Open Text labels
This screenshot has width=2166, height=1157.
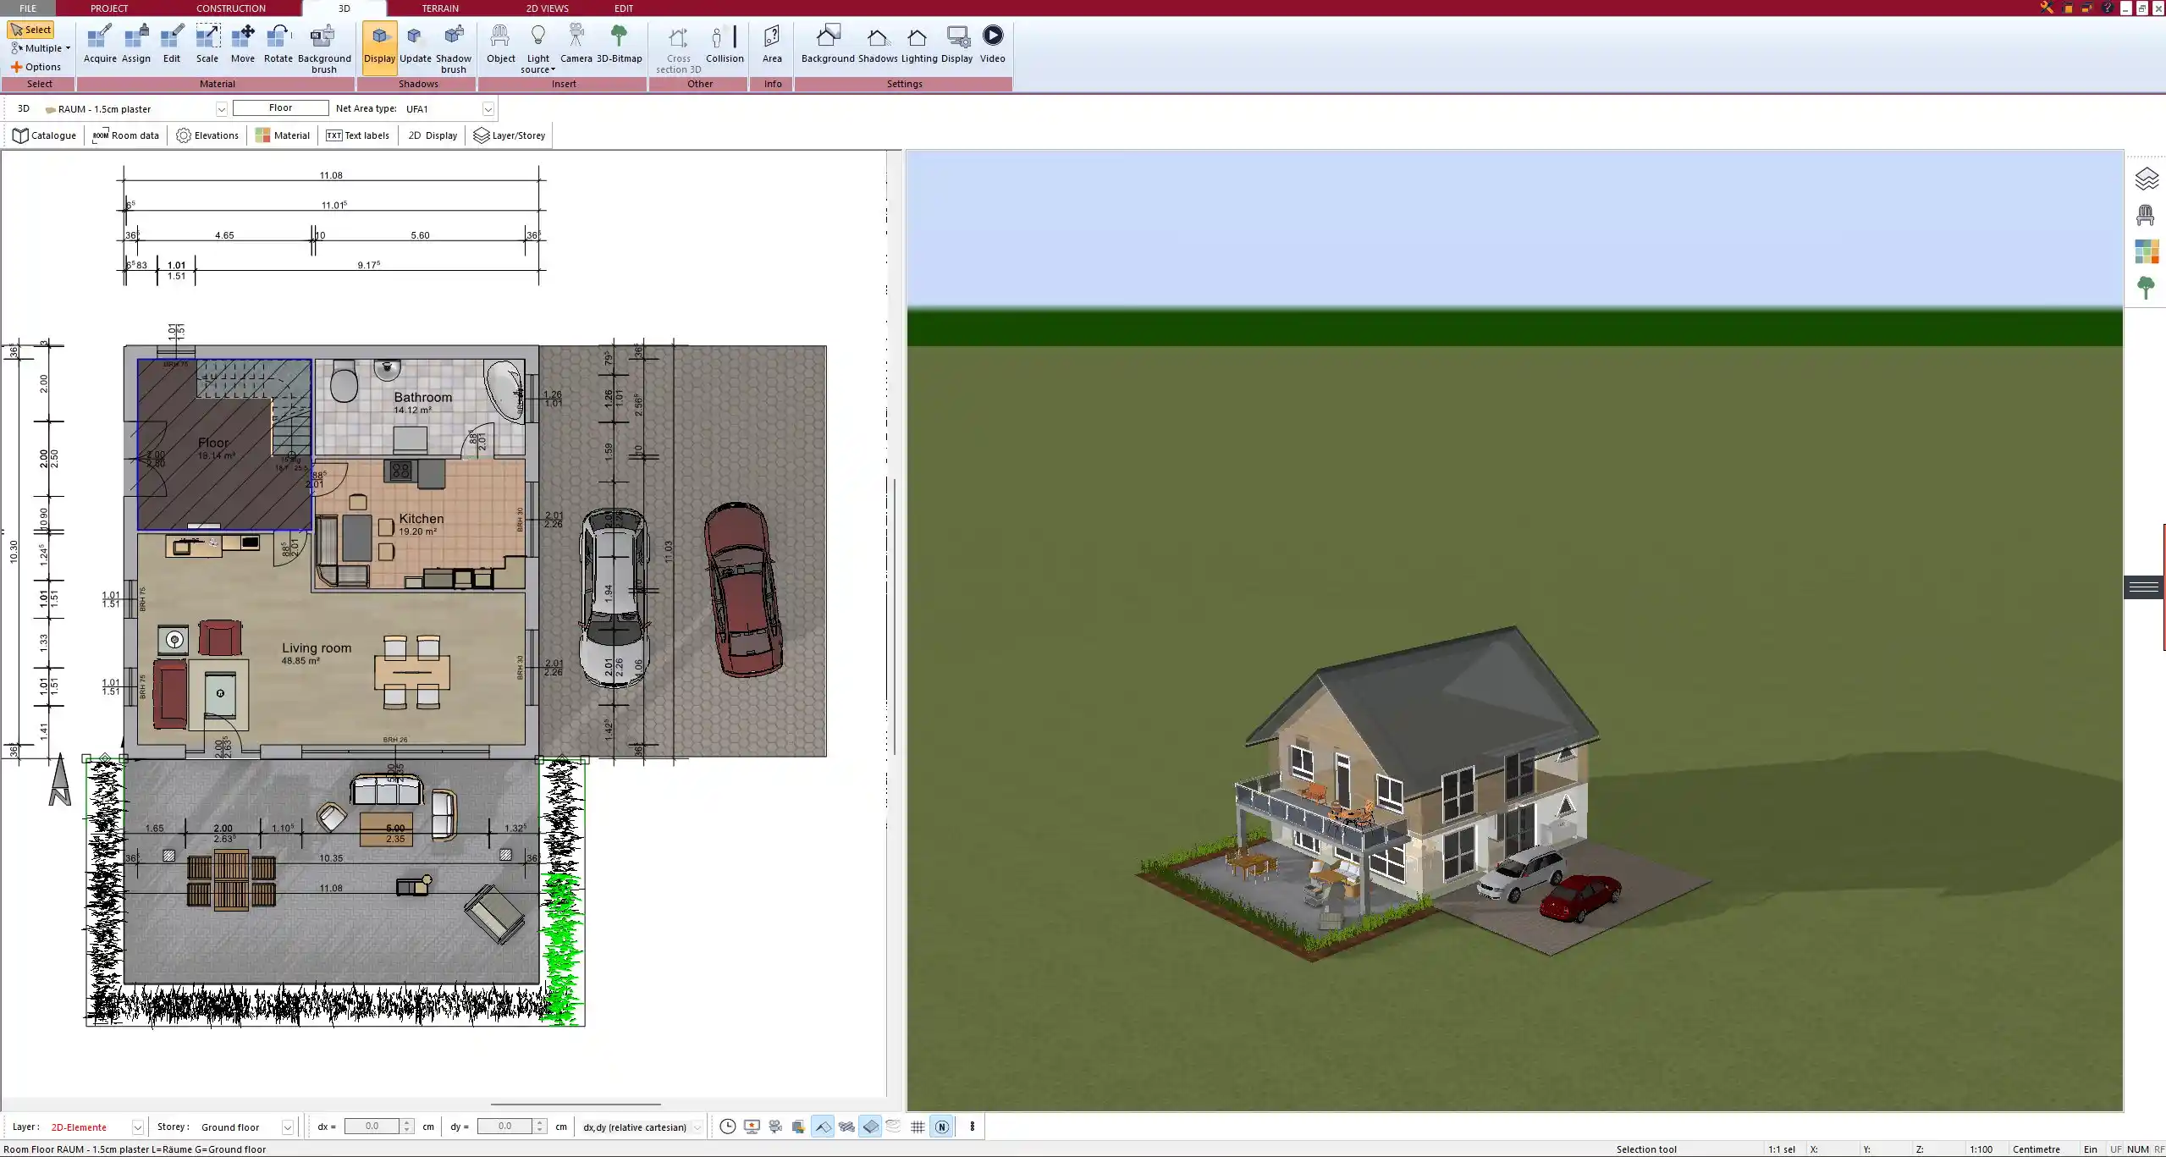pos(357,135)
